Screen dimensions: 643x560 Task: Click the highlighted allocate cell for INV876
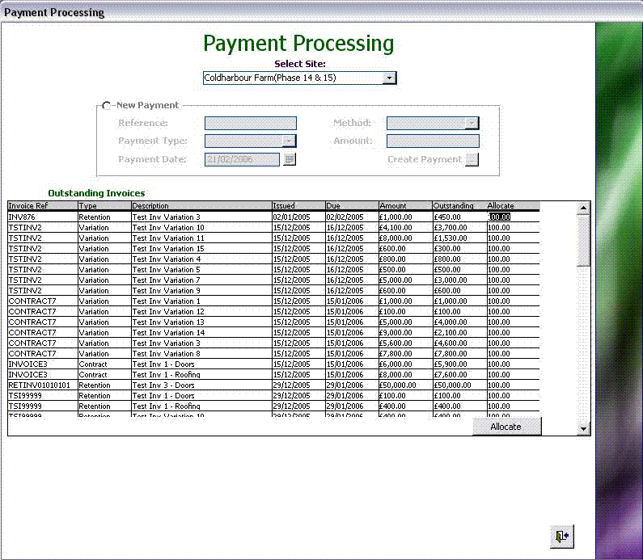click(499, 217)
